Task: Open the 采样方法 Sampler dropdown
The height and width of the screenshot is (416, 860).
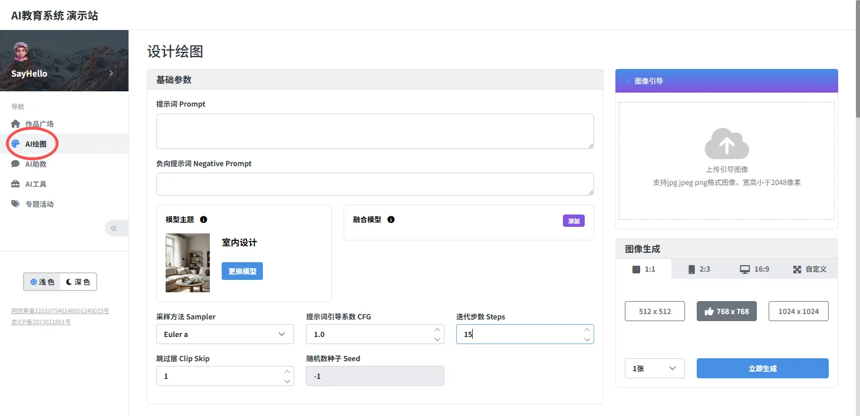Action: point(225,334)
